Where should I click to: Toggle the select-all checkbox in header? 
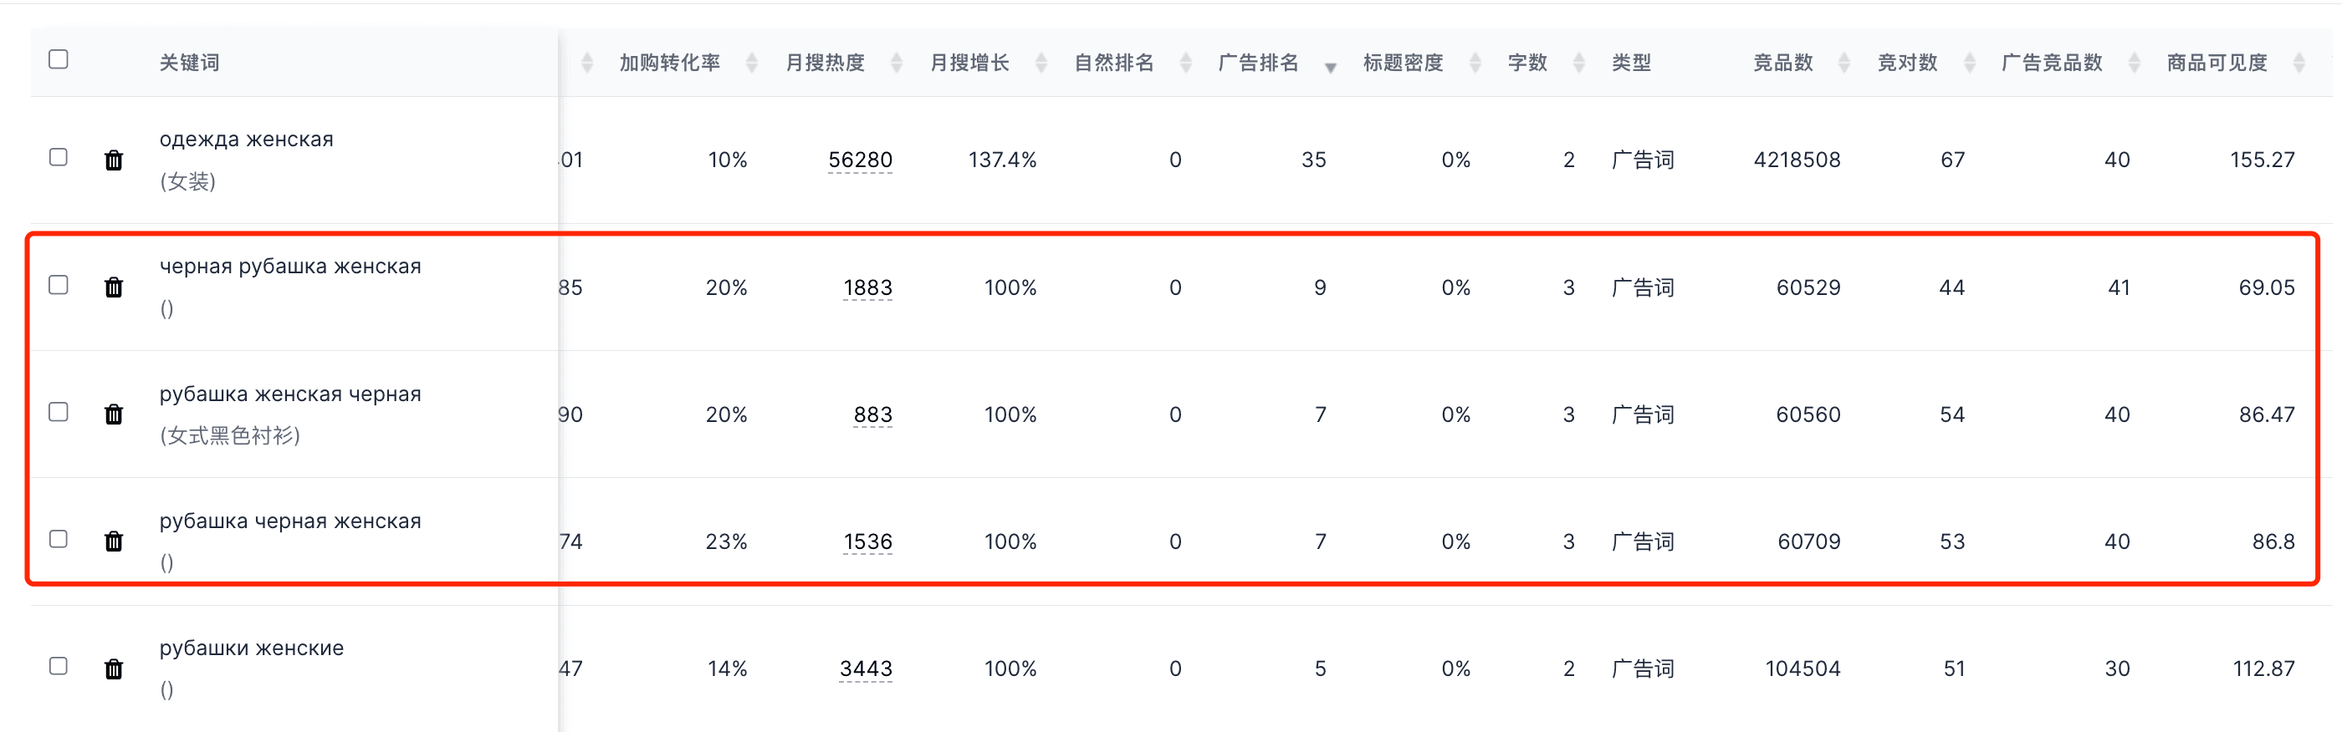click(x=59, y=60)
